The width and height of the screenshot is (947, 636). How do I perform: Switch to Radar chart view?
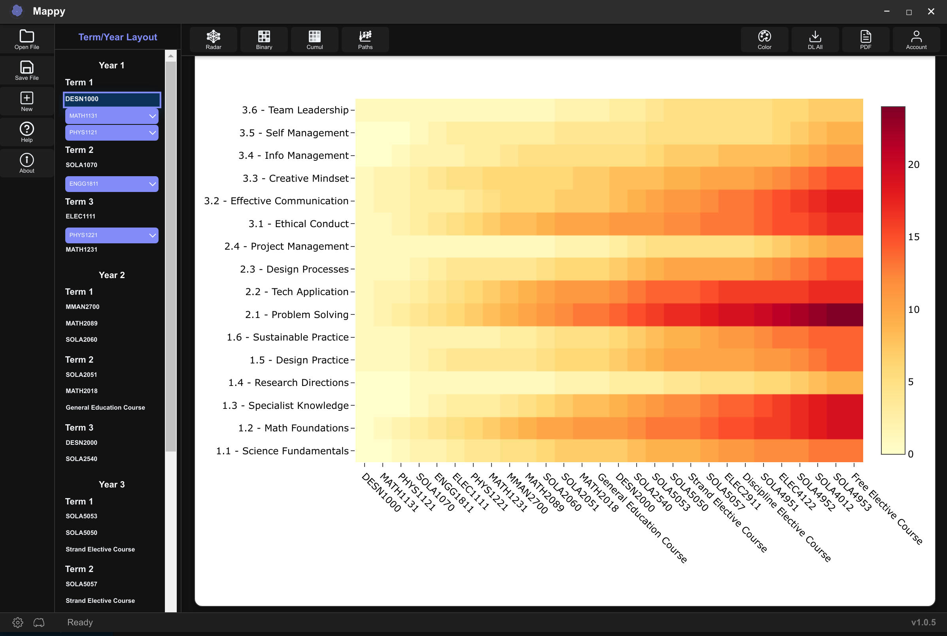(x=213, y=40)
